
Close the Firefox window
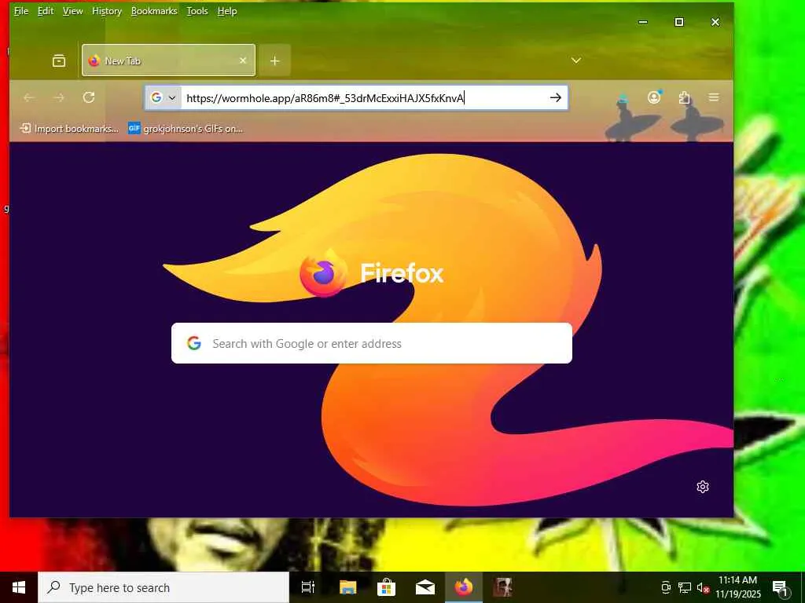715,22
